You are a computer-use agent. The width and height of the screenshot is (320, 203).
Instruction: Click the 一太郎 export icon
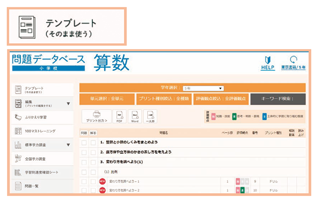(x=150, y=116)
